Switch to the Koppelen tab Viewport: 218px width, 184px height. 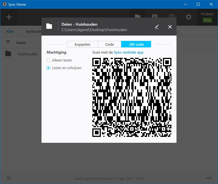coord(82,44)
